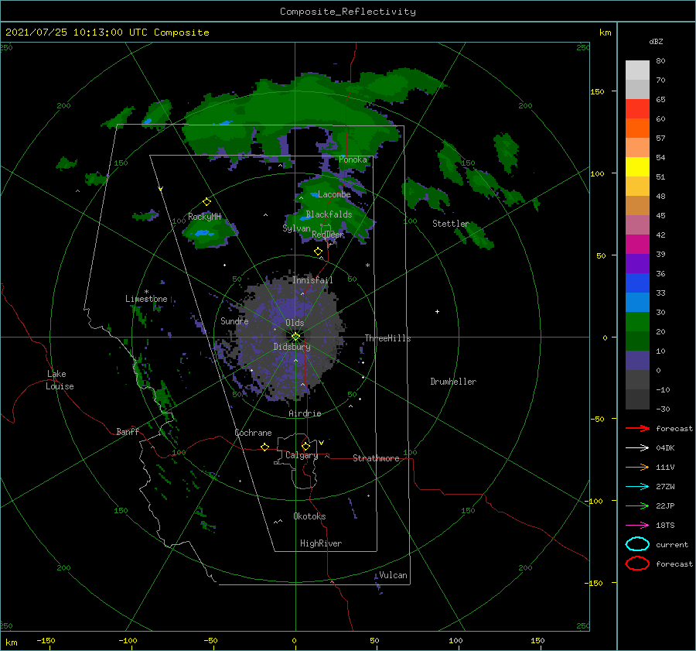Click the green 22JP arrow legend icon
Image resolution: width=696 pixels, height=651 pixels.
pos(637,505)
